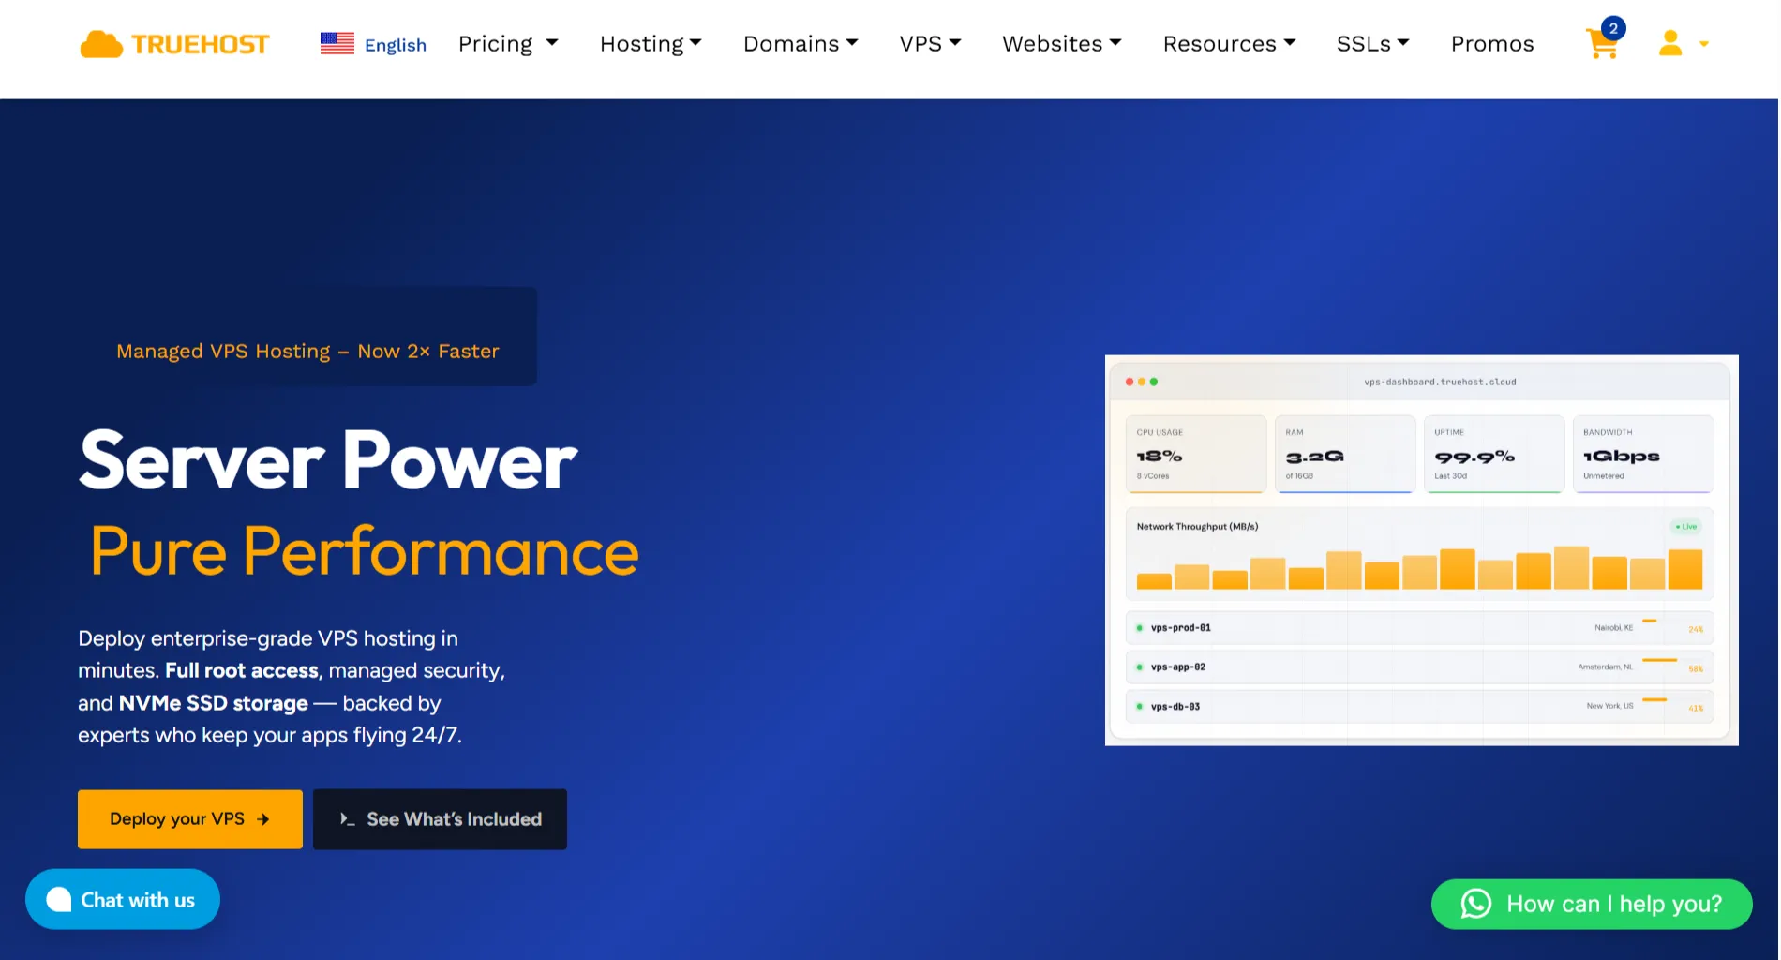This screenshot has width=1781, height=960.
Task: Open the Resources dropdown
Action: pyautogui.click(x=1230, y=44)
